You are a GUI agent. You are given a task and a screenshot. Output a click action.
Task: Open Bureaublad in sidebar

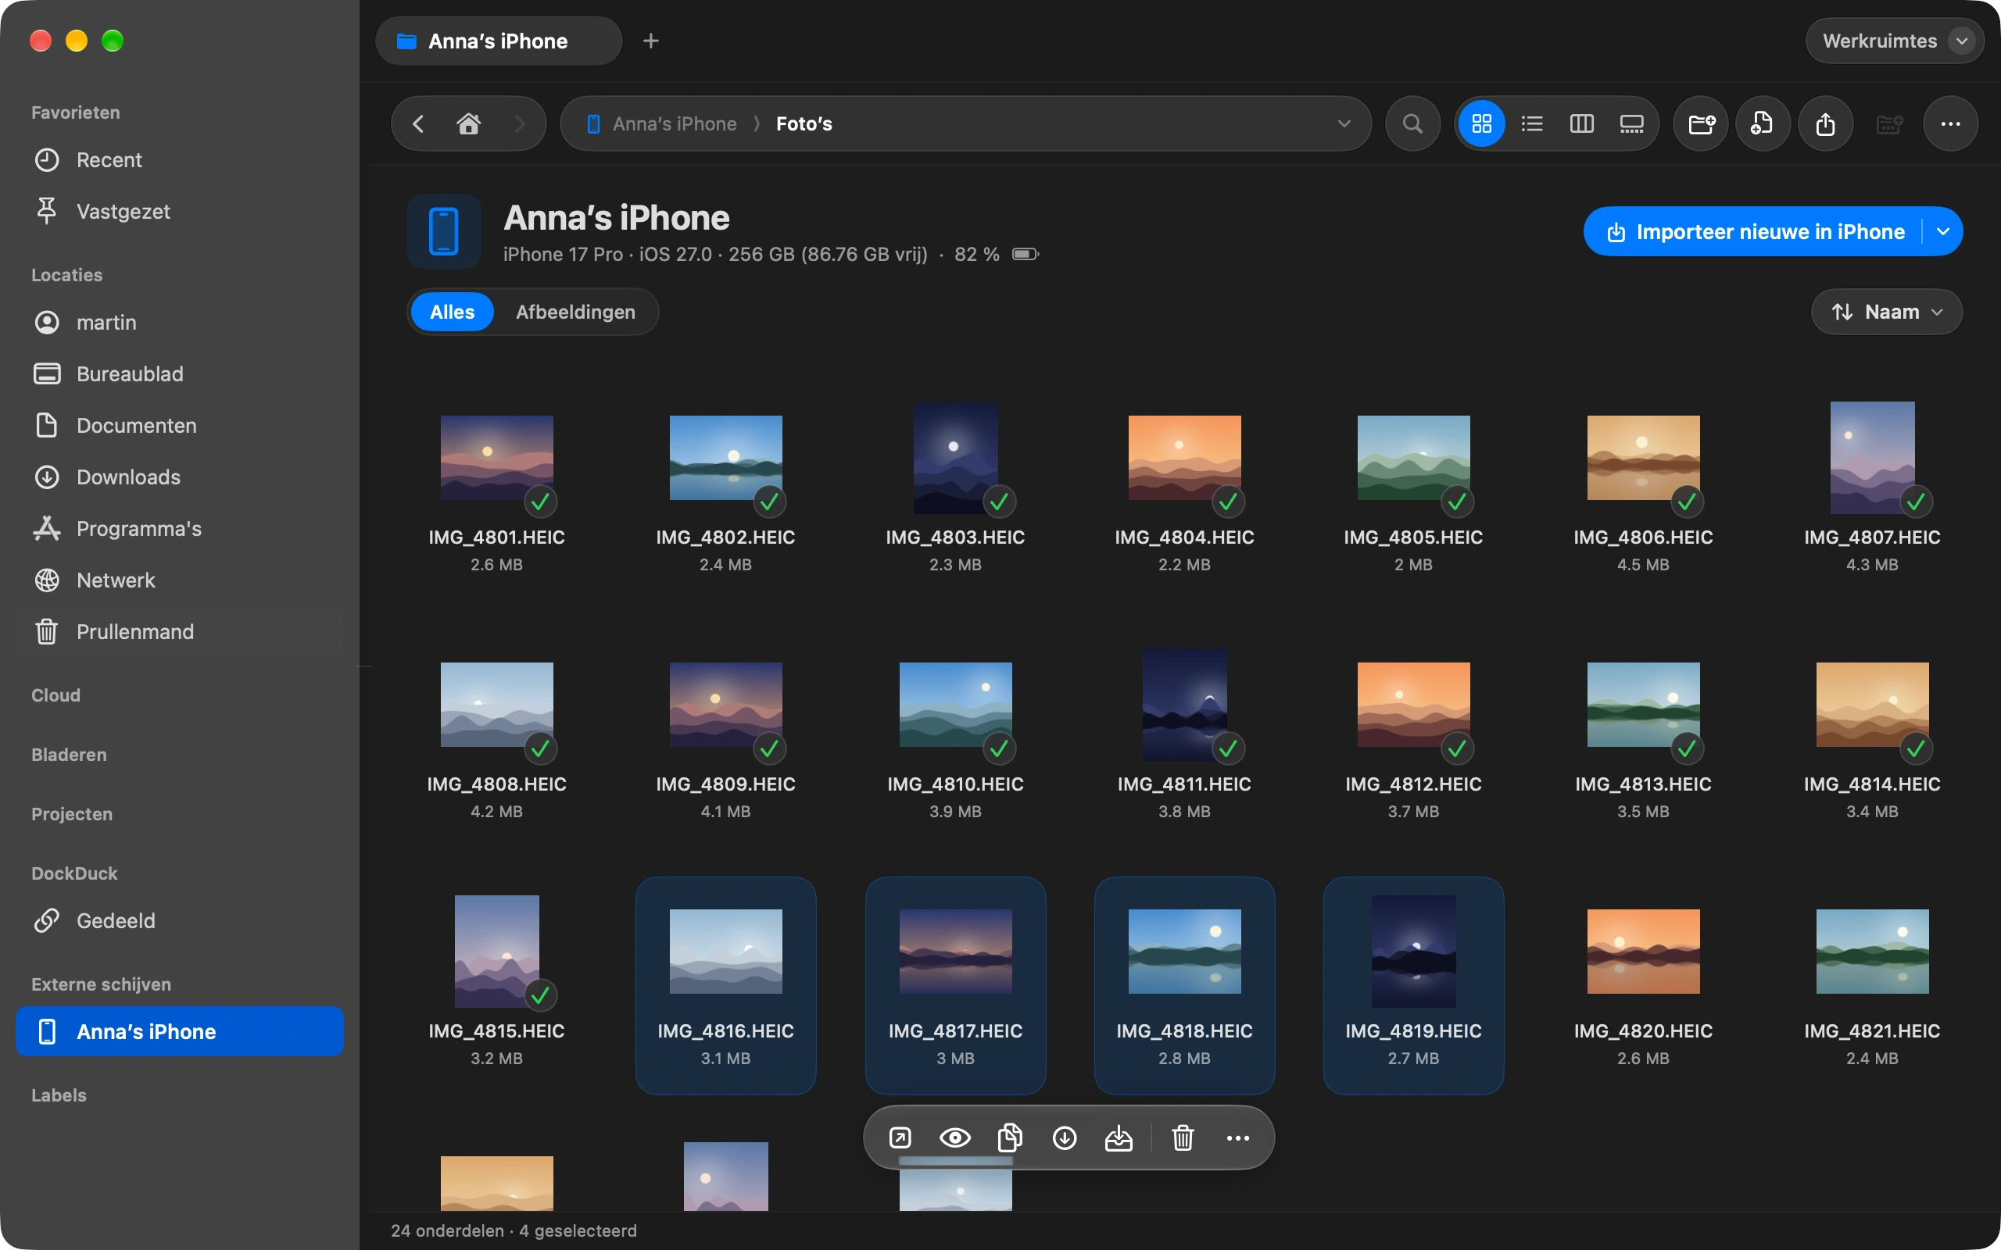click(x=180, y=373)
